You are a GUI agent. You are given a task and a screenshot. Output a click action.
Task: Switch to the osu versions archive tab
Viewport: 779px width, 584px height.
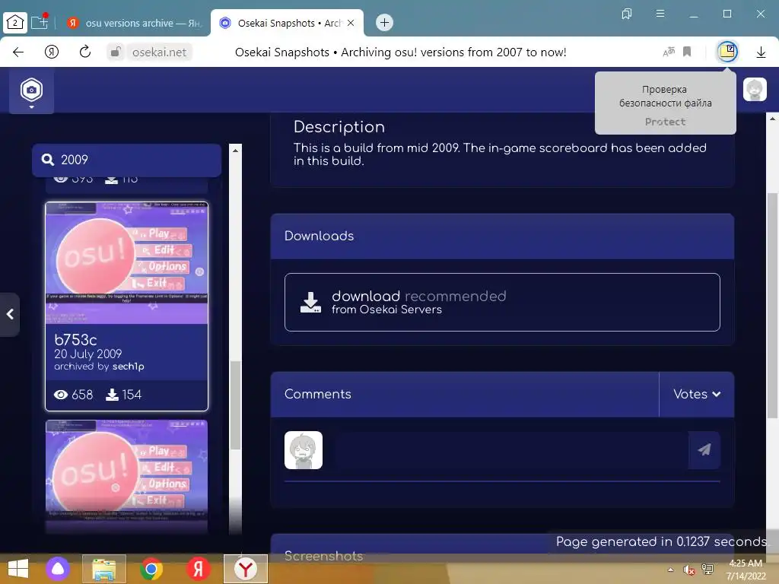pos(134,23)
